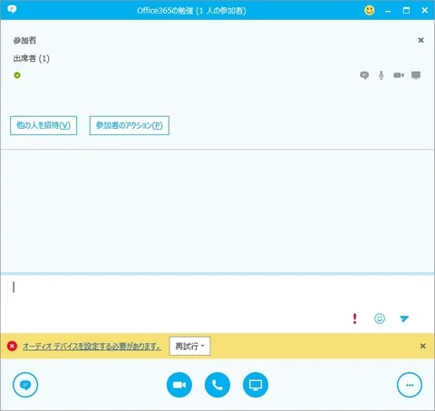Open more options ellipsis button
The image size is (435, 411).
pos(410,385)
